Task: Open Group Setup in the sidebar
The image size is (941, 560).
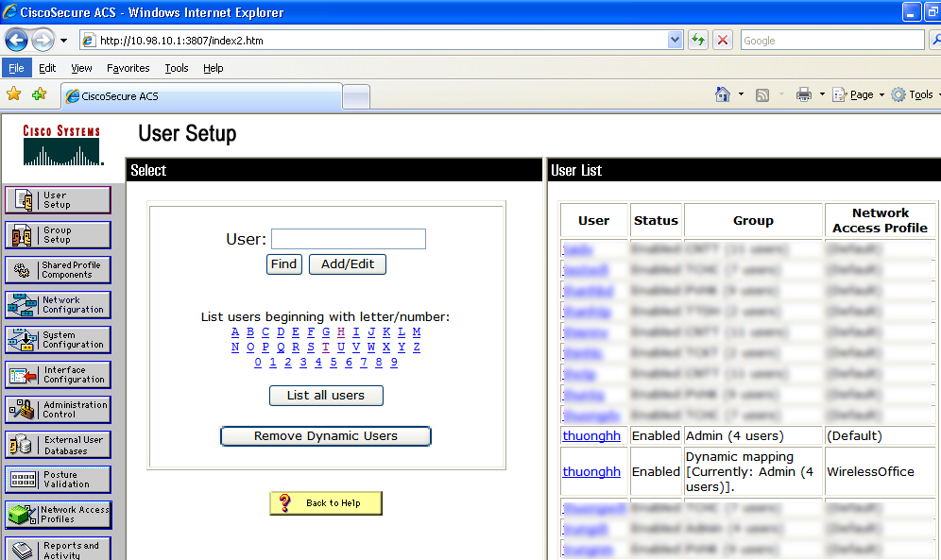Action: coord(58,235)
